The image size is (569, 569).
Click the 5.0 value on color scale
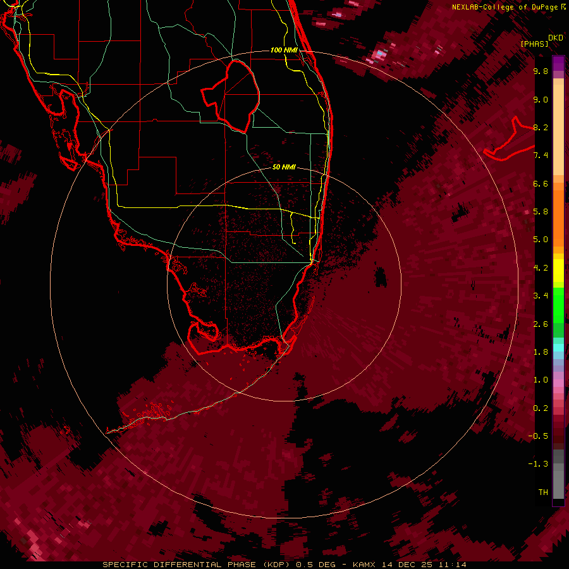[x=541, y=240]
